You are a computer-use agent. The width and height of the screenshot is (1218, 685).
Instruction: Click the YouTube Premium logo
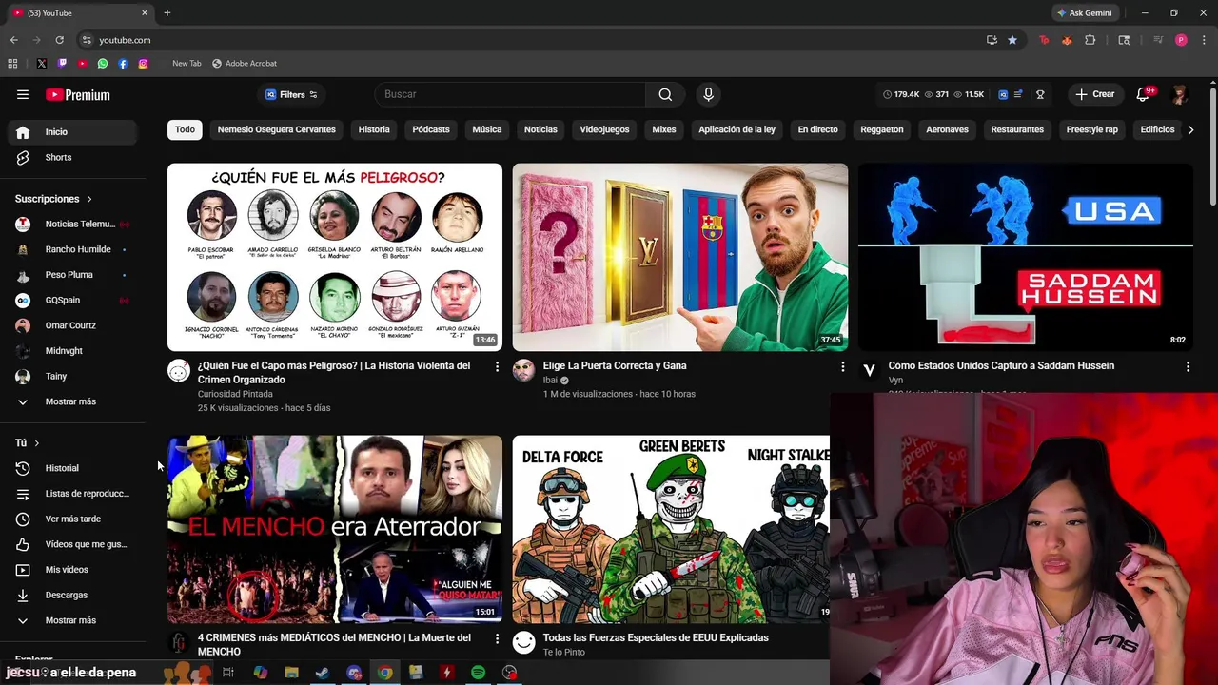point(78,95)
